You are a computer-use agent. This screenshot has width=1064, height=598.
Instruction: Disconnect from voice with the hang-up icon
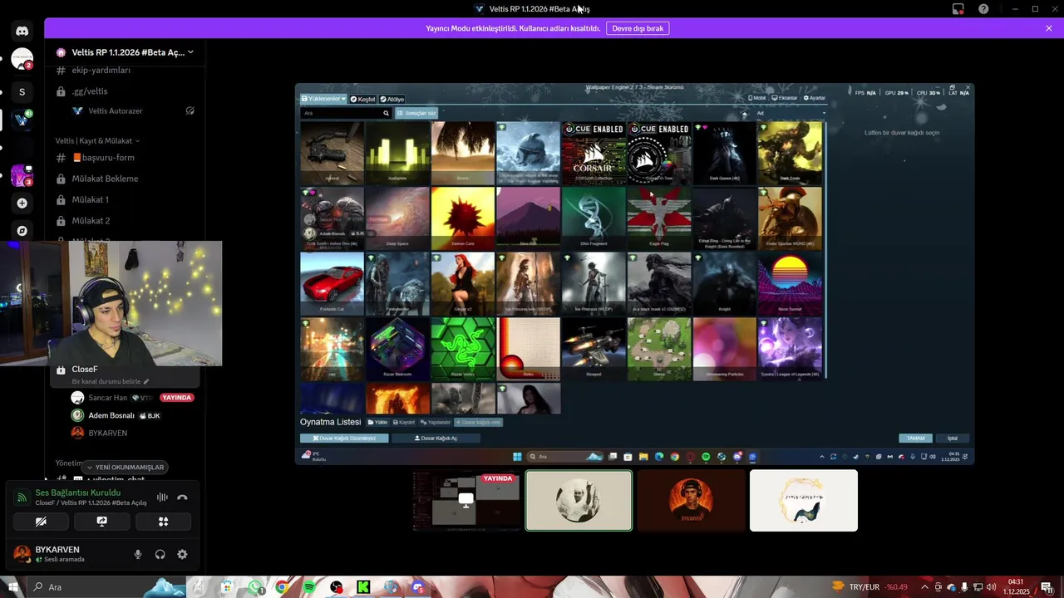click(182, 498)
